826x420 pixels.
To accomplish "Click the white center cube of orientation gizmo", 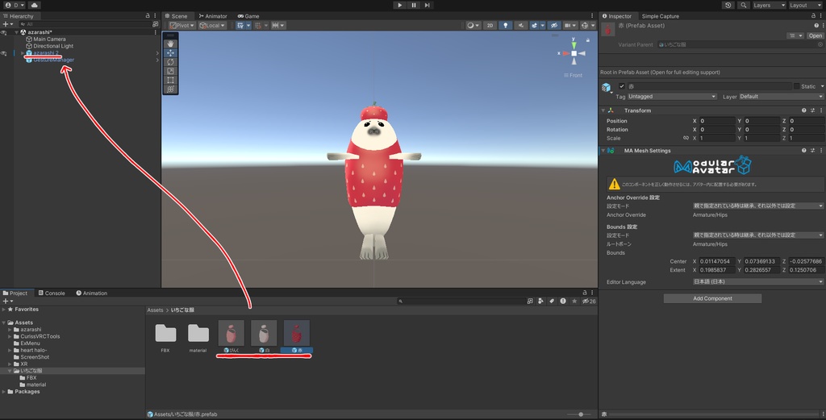I will 574,53.
